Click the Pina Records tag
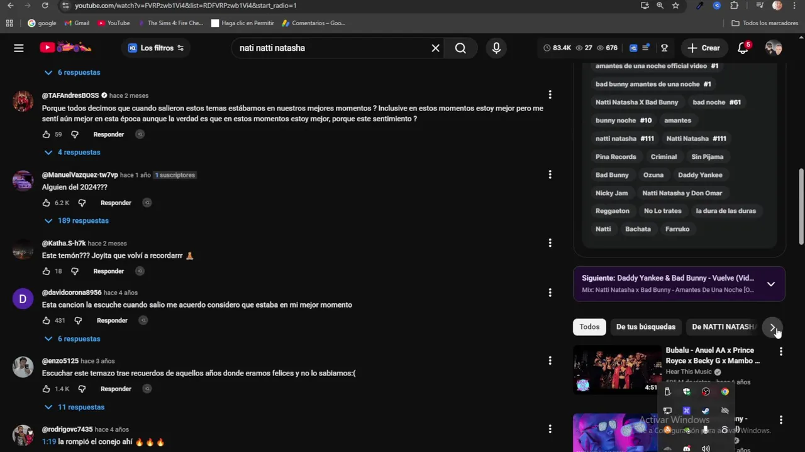Screen dimensions: 805x452 (616, 157)
